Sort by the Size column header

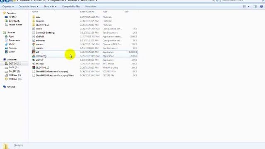pyautogui.click(x=127, y=12)
